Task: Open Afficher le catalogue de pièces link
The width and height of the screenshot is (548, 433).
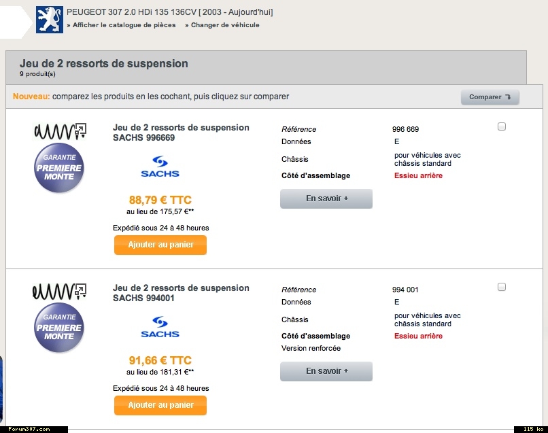Action: pyautogui.click(x=121, y=25)
